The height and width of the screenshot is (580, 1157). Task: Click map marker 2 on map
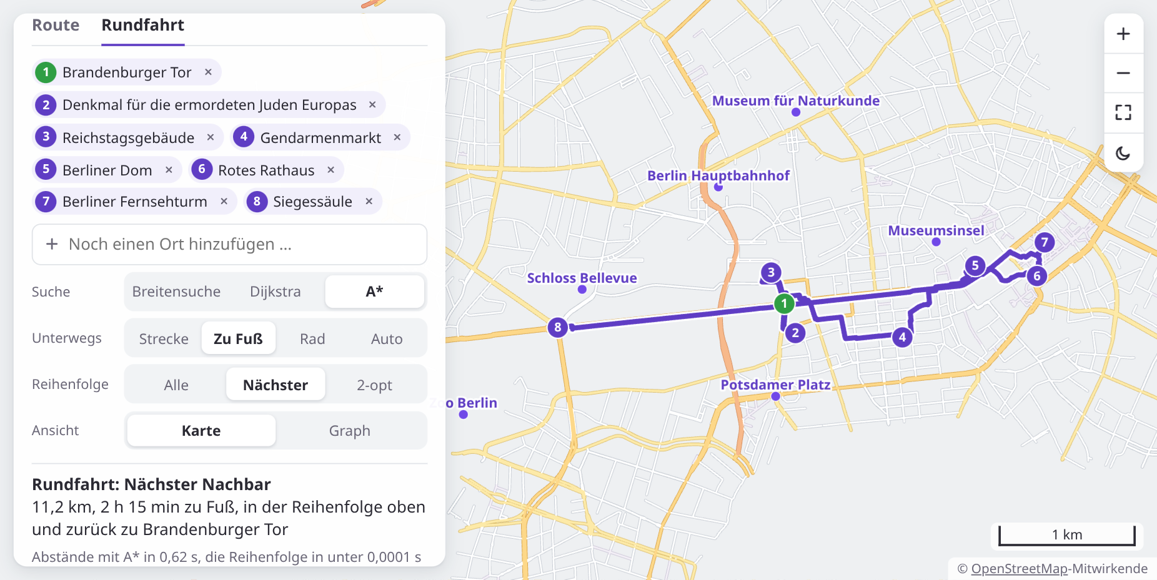[795, 333]
